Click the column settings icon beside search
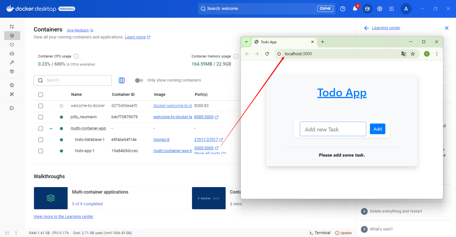The image size is (456, 237). [122, 80]
